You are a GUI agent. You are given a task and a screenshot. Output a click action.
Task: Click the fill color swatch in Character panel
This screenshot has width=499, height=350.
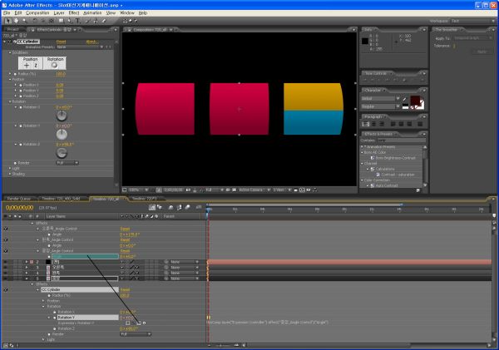tap(415, 101)
